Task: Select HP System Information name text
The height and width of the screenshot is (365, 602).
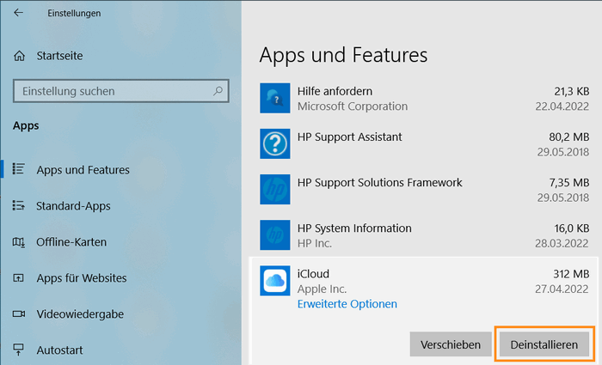Action: pos(354,228)
